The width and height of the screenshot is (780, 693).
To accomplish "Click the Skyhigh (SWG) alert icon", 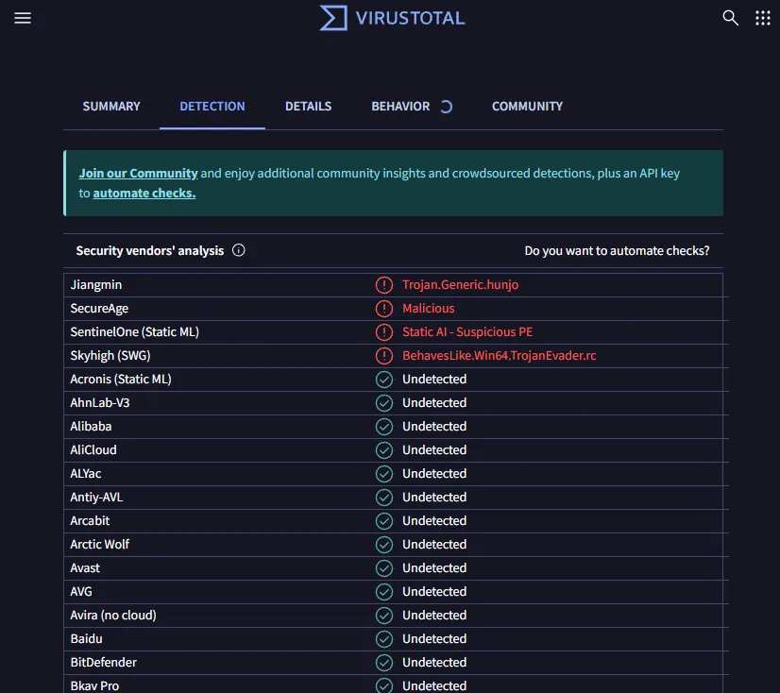I will click(383, 356).
